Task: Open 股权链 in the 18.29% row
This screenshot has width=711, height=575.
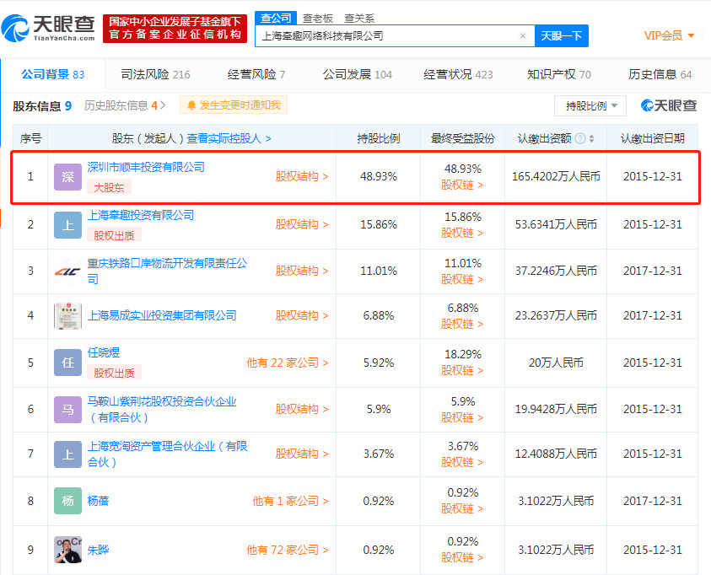Action: (462, 370)
